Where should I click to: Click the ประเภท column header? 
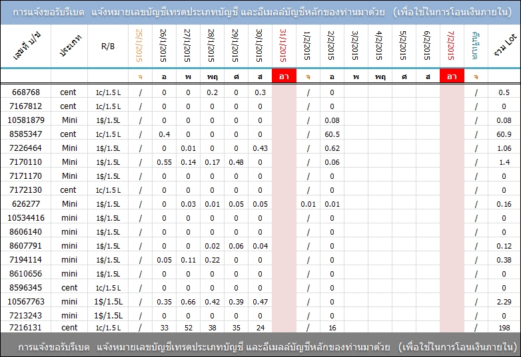(70, 45)
